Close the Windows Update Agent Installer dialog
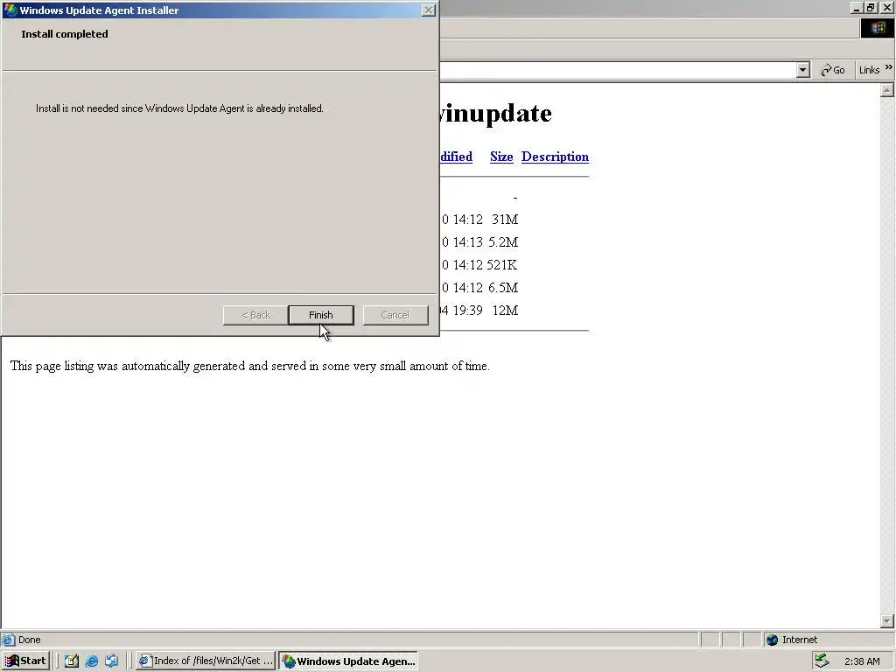 428,10
